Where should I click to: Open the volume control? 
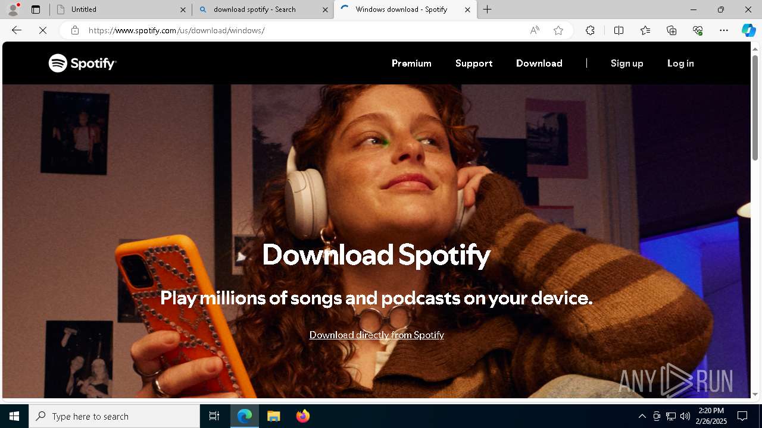click(x=685, y=416)
